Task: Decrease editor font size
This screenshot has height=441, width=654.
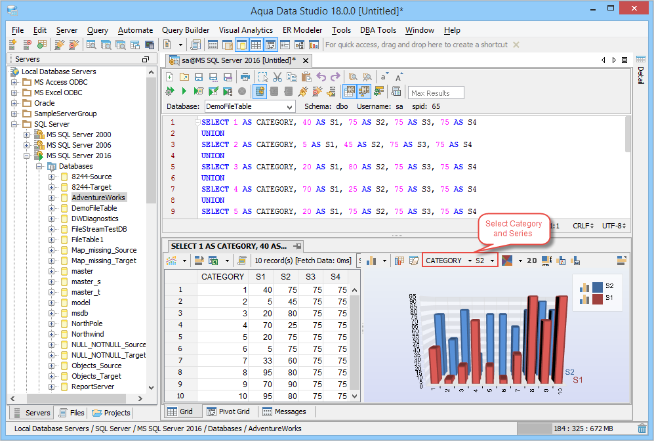Action: [x=384, y=77]
